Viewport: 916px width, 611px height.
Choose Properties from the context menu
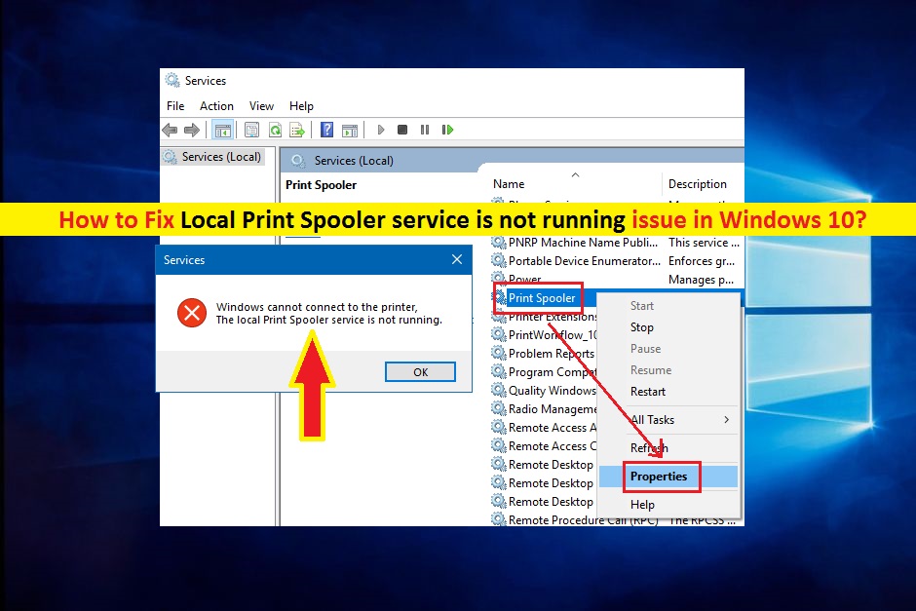click(x=660, y=477)
